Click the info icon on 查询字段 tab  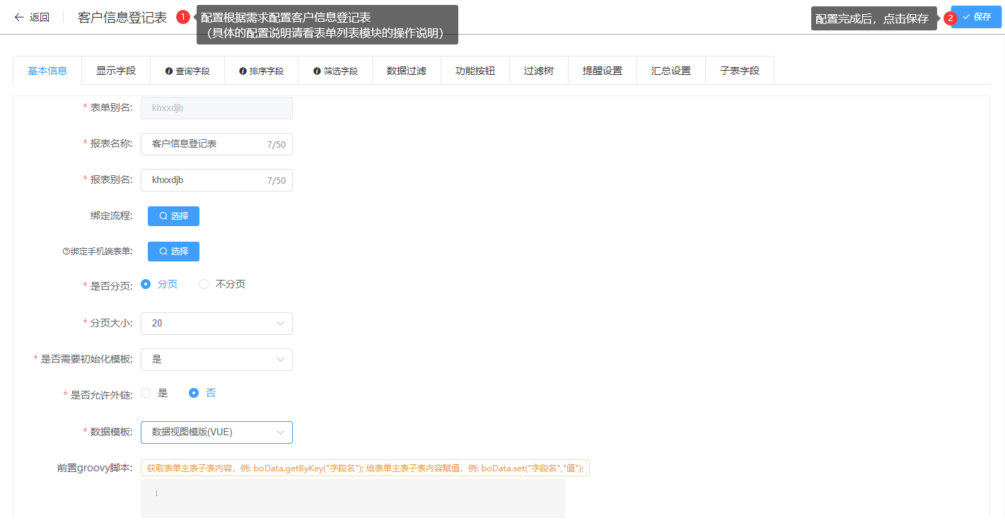169,71
